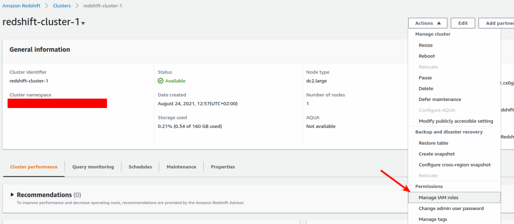This screenshot has height=224, width=514.
Task: Open the redshift-cluster-1 title dropdown arrow
Action: pyautogui.click(x=83, y=23)
